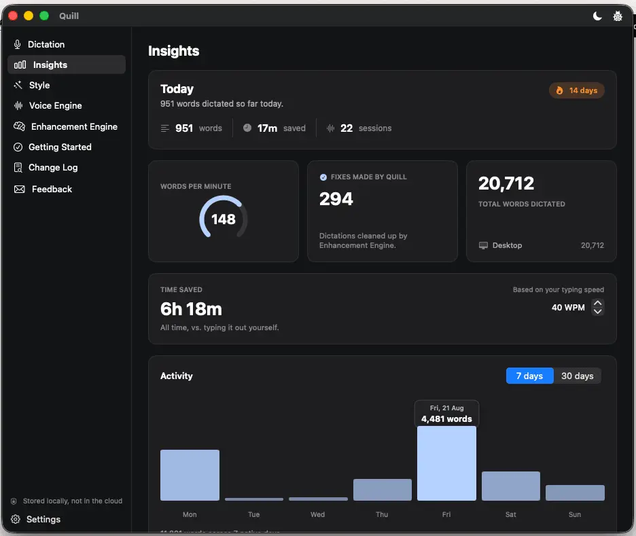
Task: Open Settings at sidebar bottom
Action: (36, 520)
